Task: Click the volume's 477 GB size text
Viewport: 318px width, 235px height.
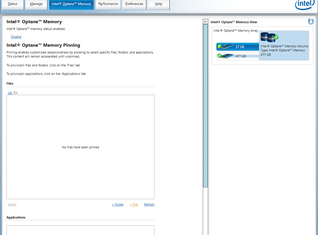Action: pos(266,55)
